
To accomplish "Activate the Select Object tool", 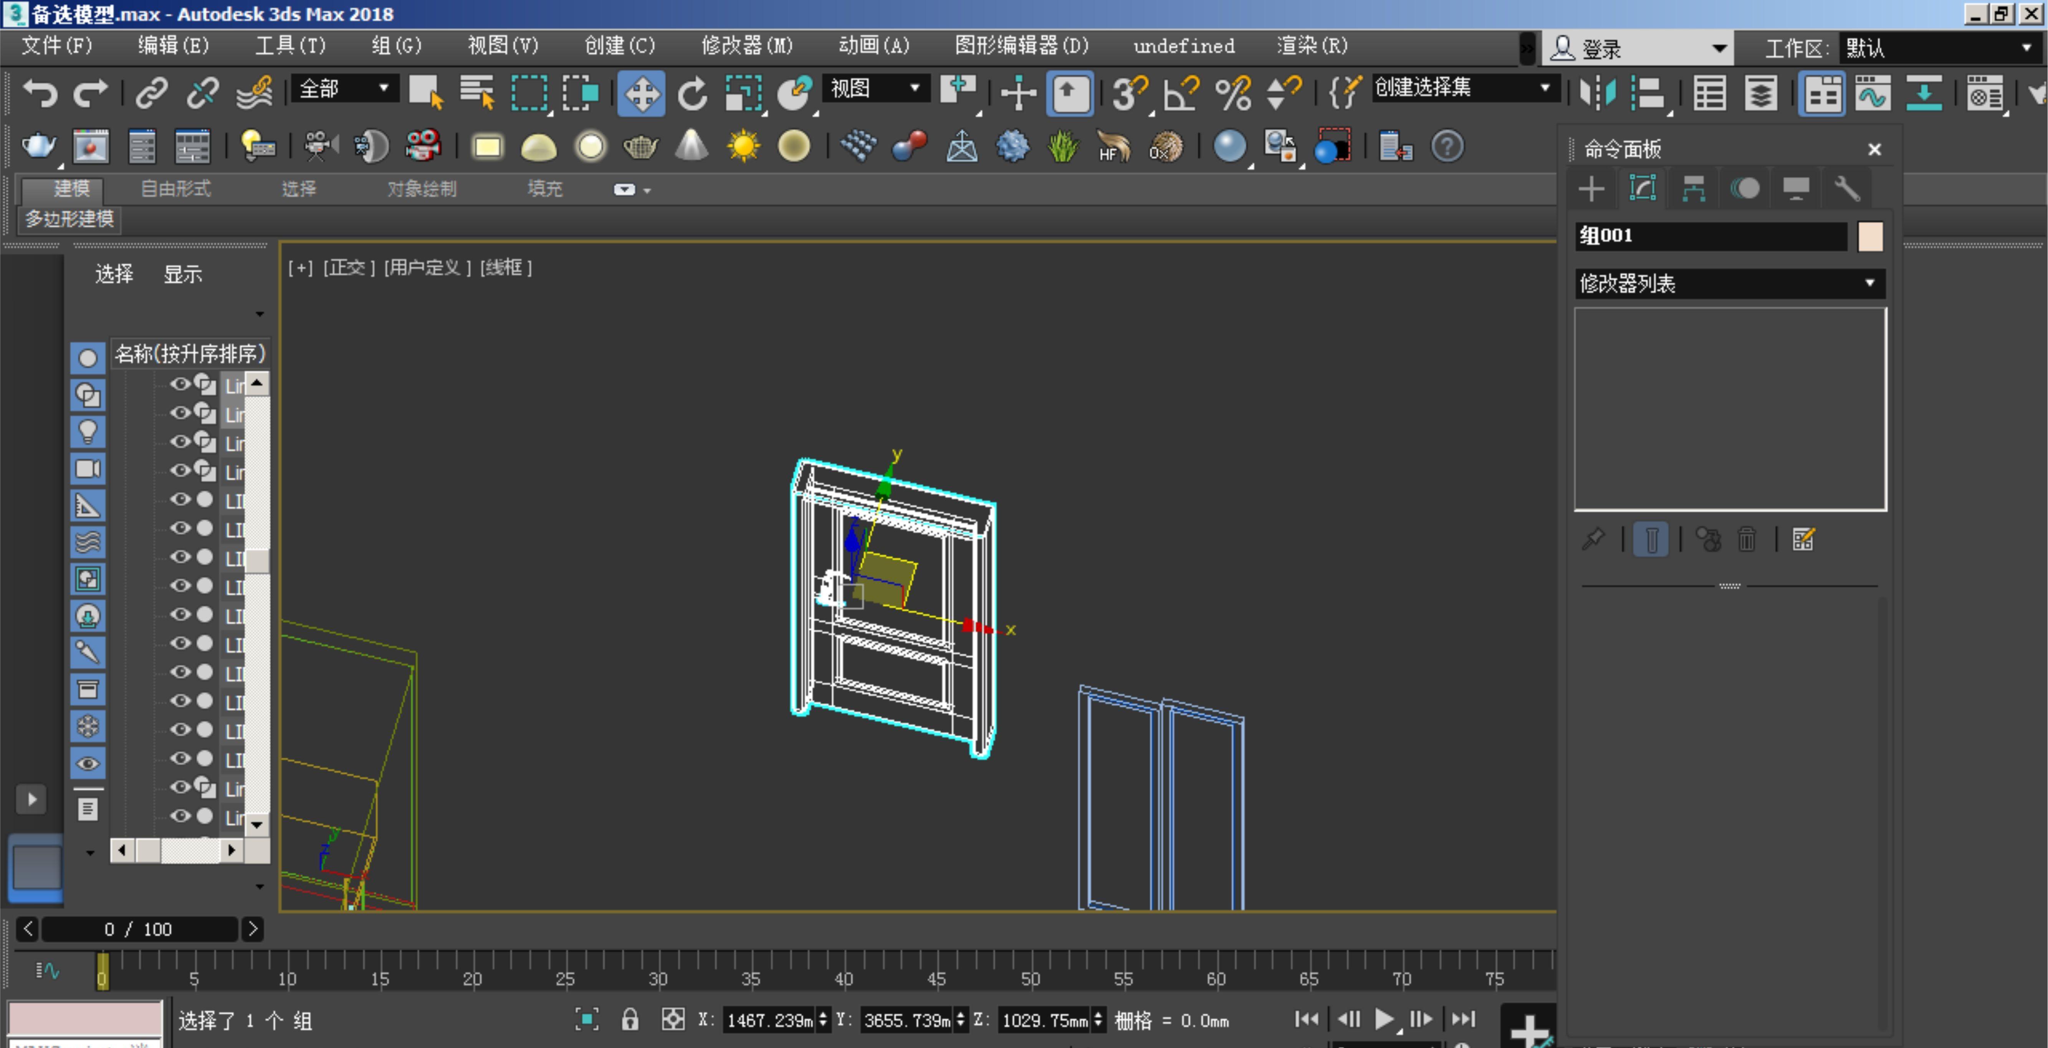I will [x=425, y=94].
